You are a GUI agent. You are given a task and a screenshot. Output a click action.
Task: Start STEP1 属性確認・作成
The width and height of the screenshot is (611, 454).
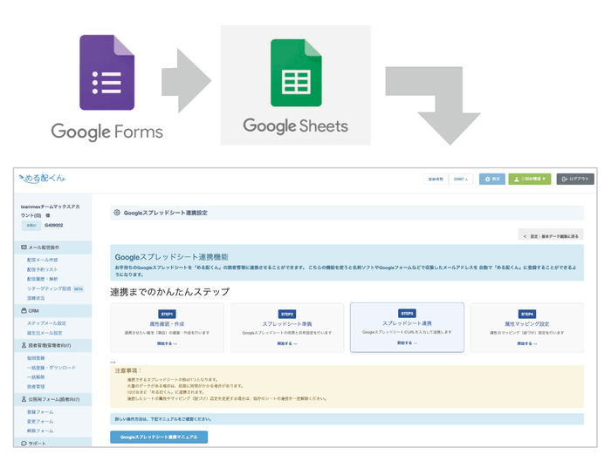click(166, 344)
